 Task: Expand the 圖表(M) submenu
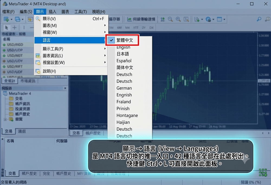[x=71, y=25]
